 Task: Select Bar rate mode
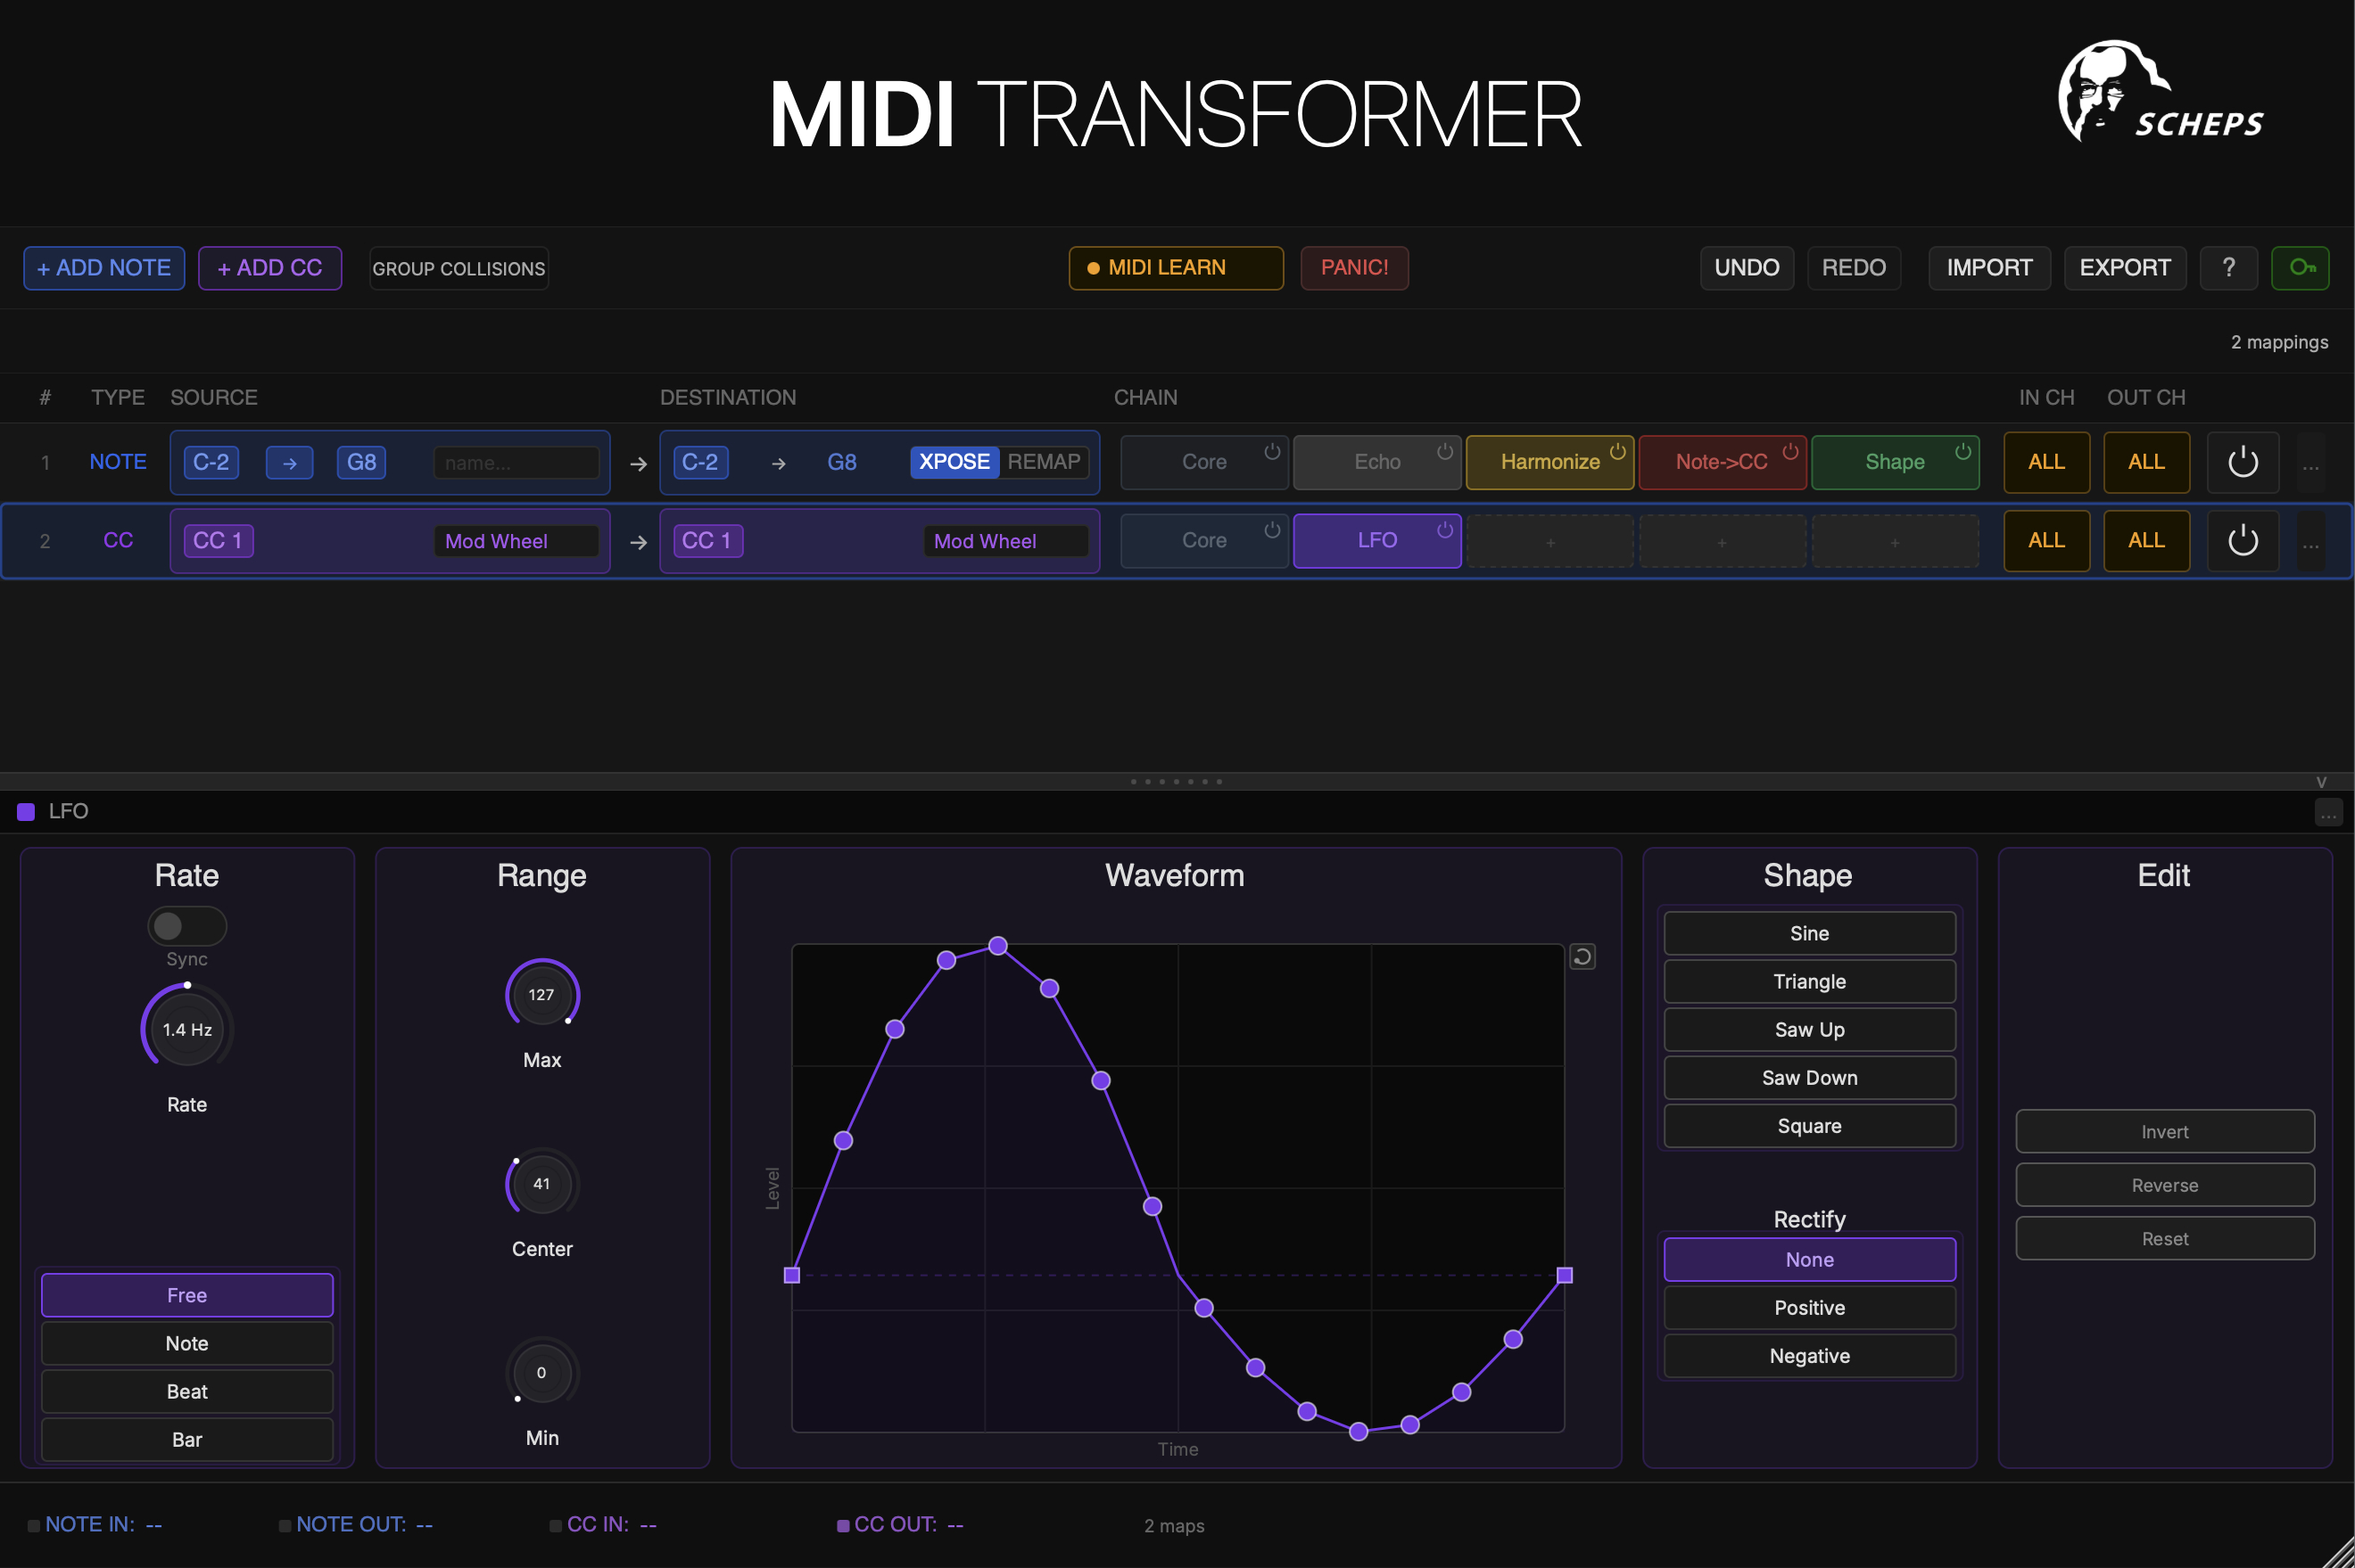[x=187, y=1439]
